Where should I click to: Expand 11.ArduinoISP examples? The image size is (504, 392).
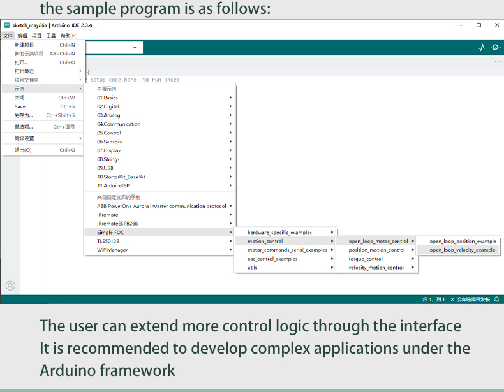tap(159, 185)
